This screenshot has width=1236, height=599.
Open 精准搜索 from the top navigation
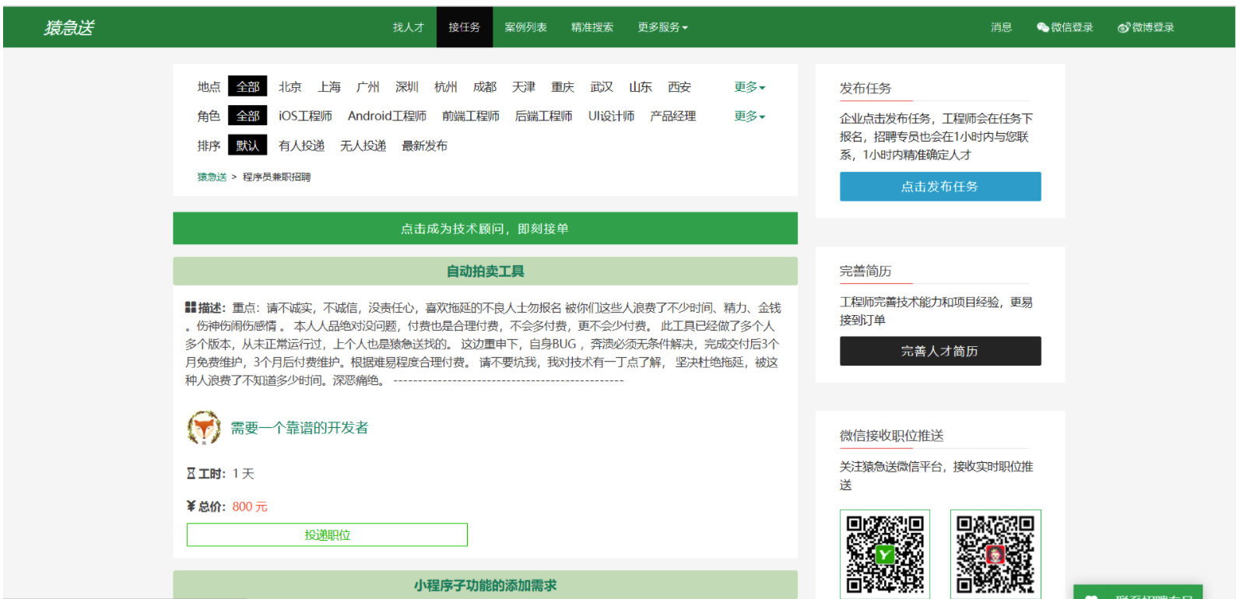[x=592, y=27]
